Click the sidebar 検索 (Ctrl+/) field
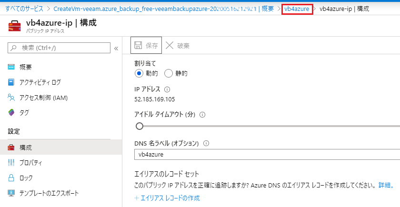Image resolution: width=400 pixels, height=207 pixels. tap(59, 48)
